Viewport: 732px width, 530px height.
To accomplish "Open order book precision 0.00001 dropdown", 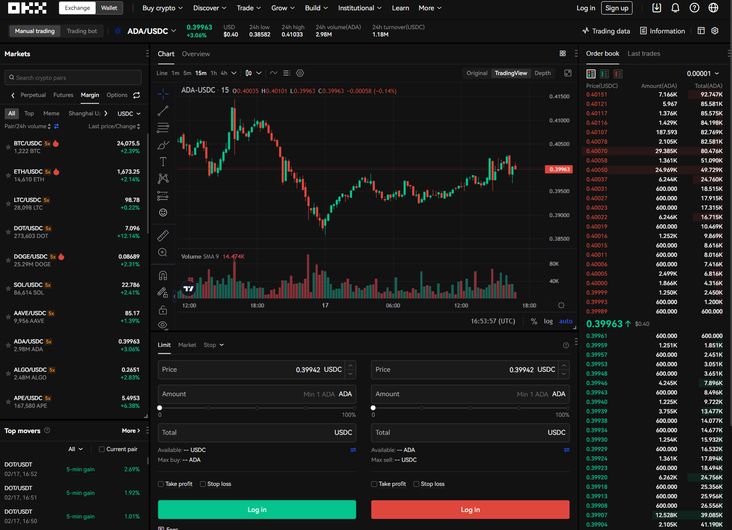I will 703,74.
